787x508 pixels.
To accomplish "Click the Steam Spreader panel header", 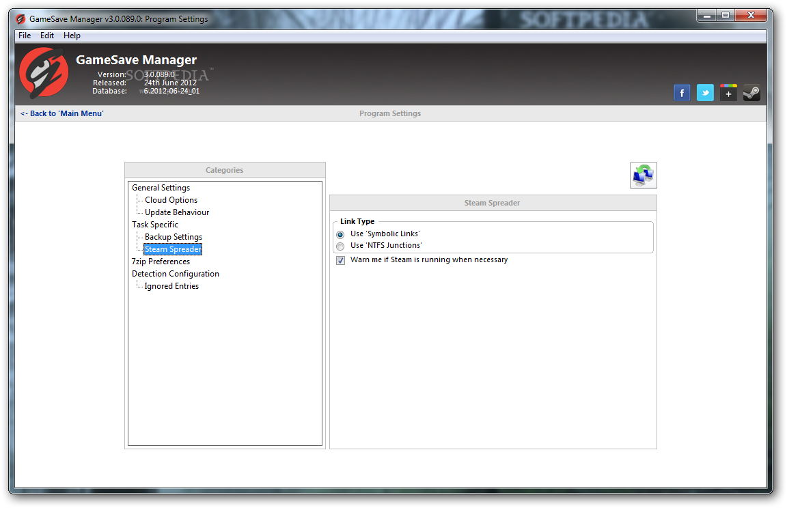I will pos(493,203).
